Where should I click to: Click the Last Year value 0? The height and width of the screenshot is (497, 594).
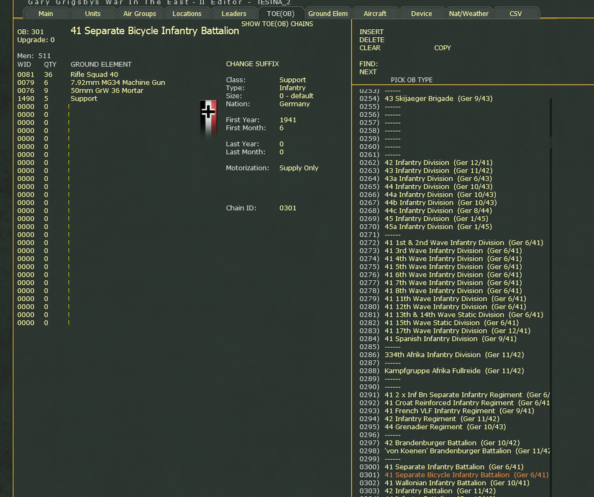(x=281, y=144)
